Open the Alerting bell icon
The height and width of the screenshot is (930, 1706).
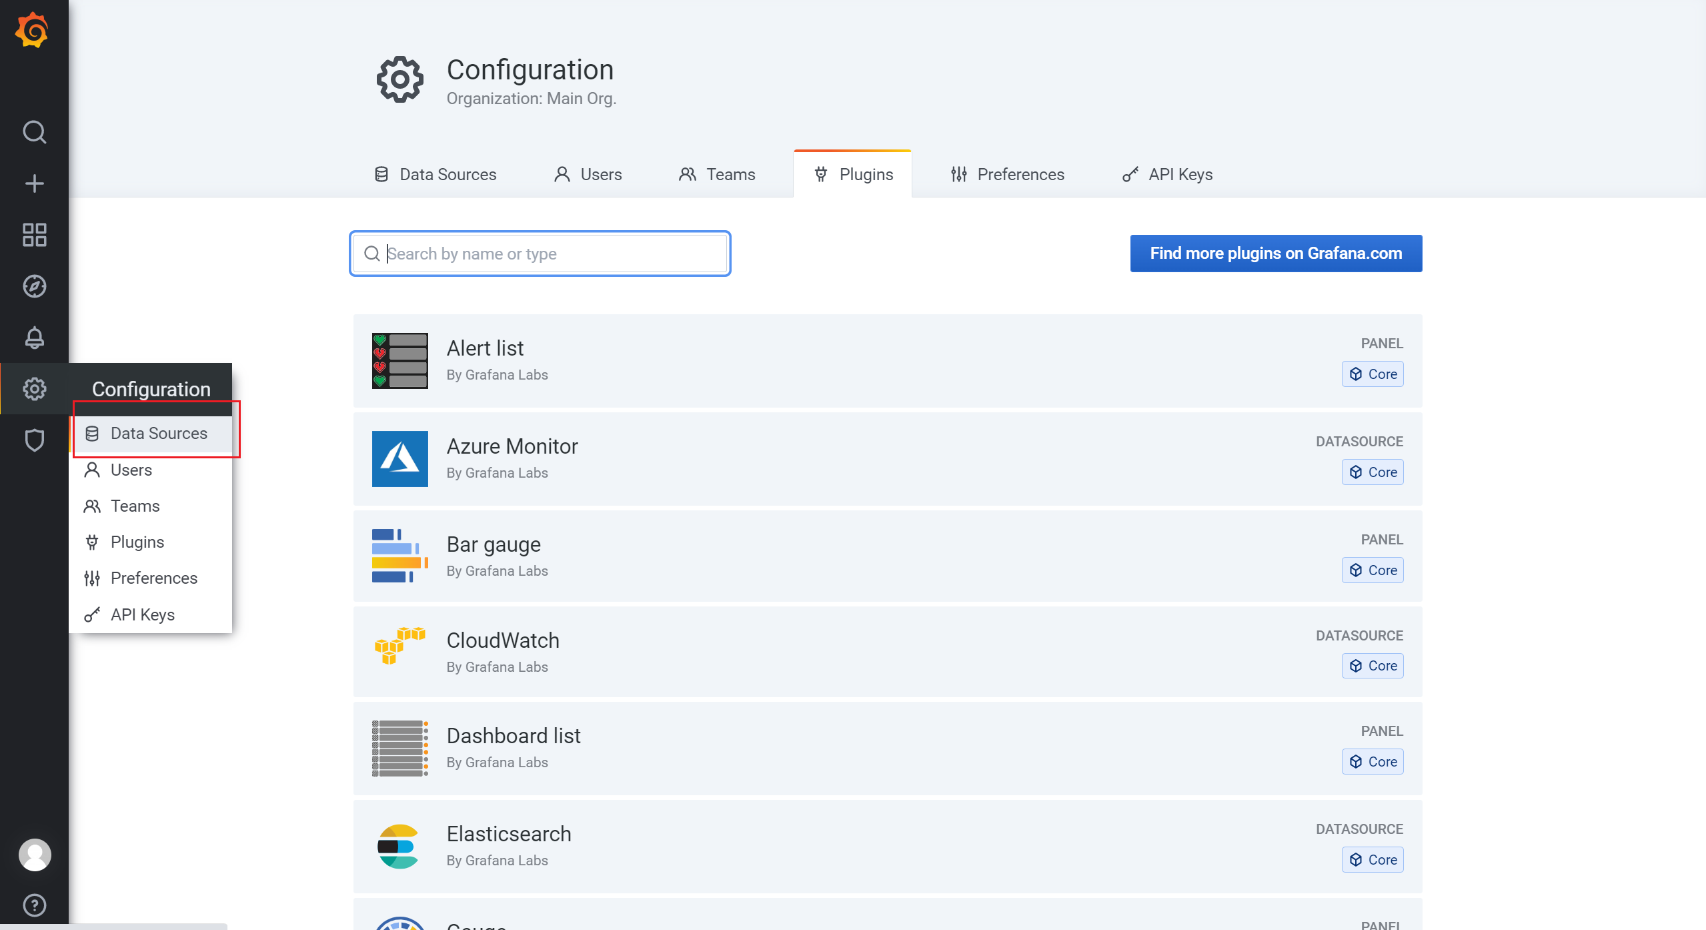35,338
